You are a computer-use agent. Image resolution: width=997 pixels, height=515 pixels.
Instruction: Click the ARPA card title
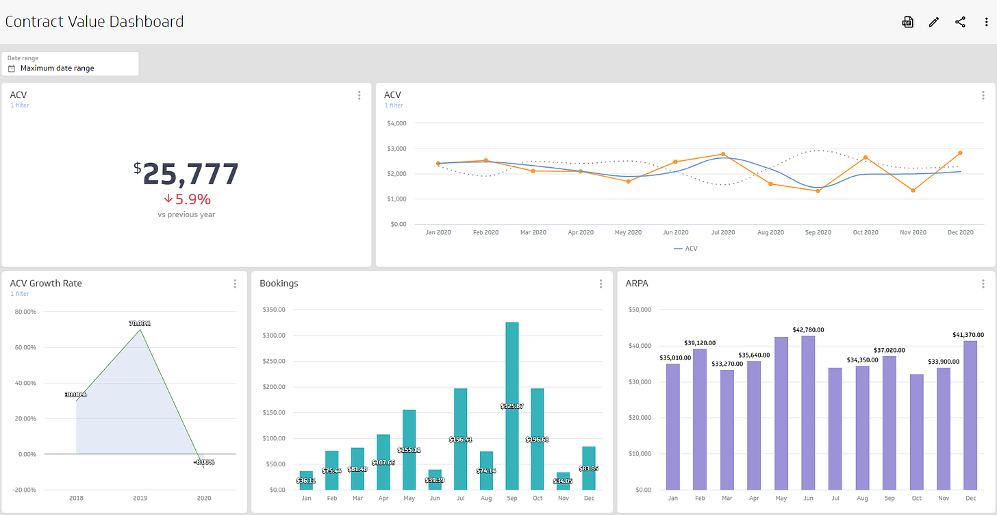[638, 284]
